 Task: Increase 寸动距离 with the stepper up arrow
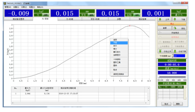coord(173,55)
